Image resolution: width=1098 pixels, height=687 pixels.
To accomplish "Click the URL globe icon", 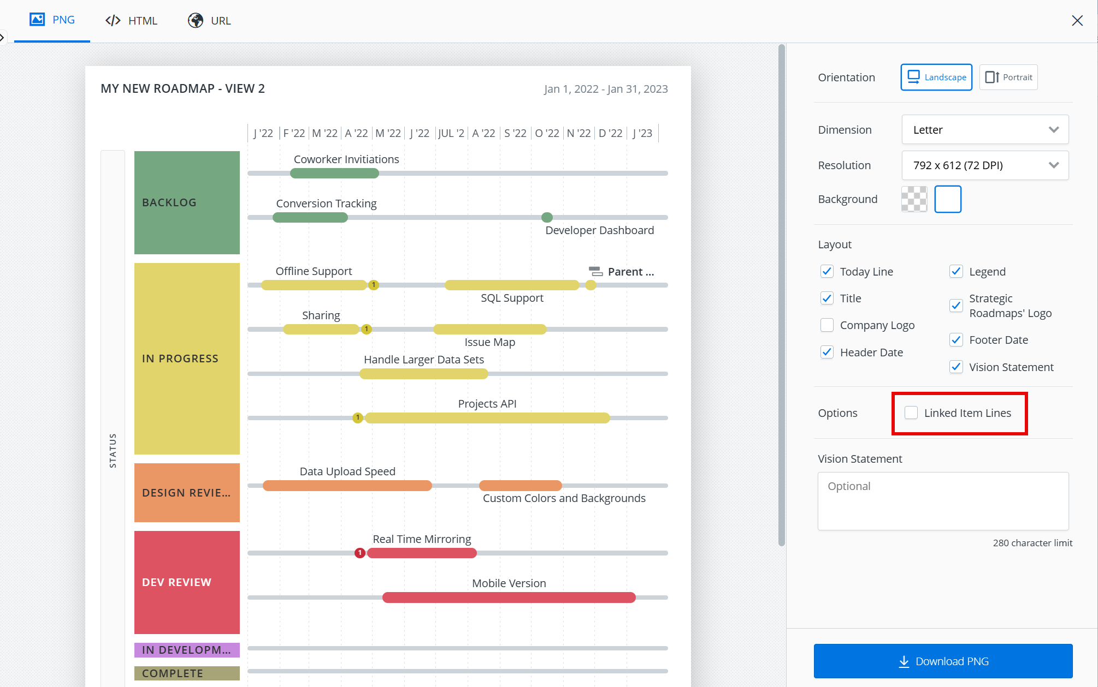I will 196,21.
